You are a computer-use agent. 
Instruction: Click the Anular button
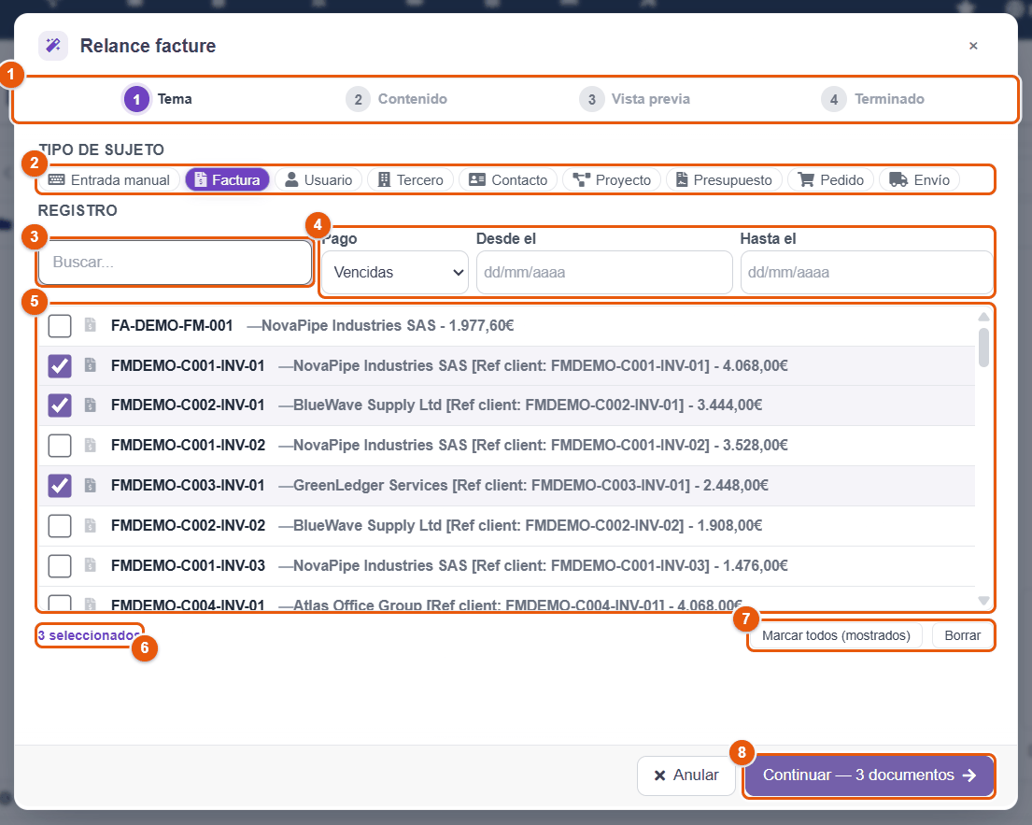pos(686,775)
